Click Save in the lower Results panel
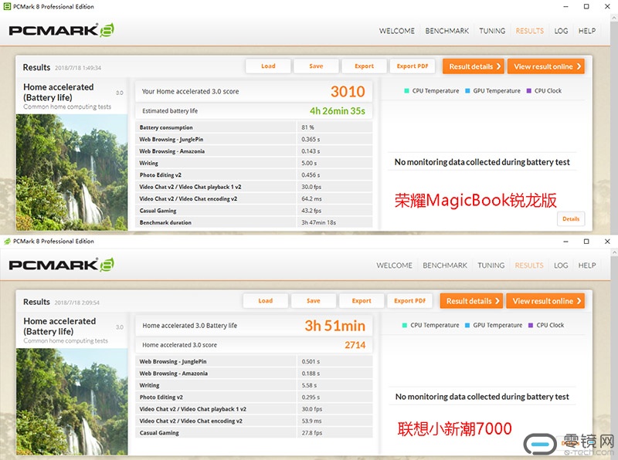Screen dimensions: 618x460 click(314, 301)
